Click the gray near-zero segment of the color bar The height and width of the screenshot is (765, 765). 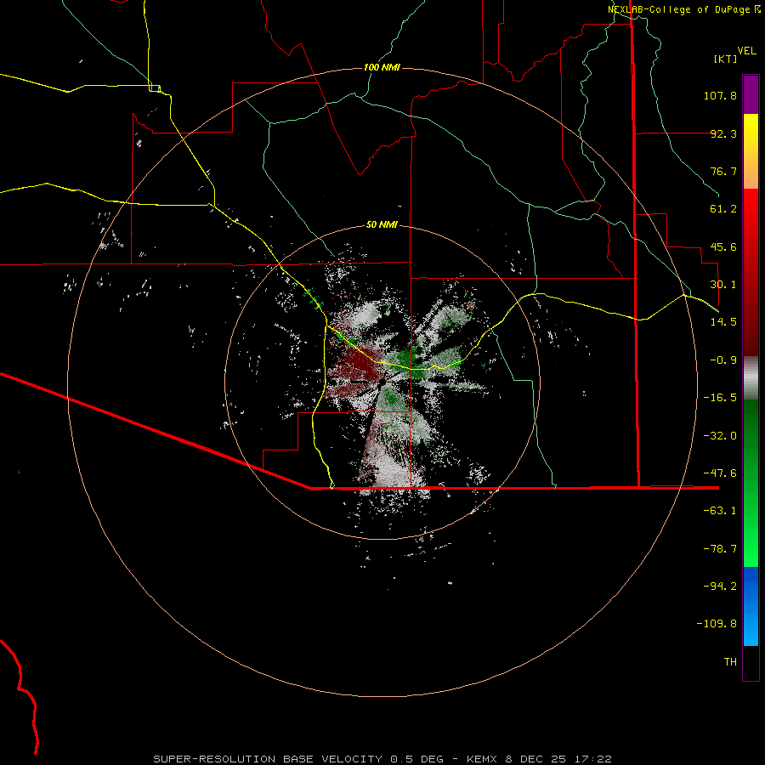pos(751,378)
